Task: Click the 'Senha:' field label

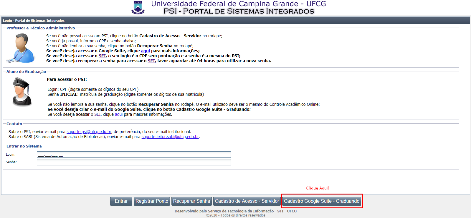Action: pyautogui.click(x=11, y=162)
